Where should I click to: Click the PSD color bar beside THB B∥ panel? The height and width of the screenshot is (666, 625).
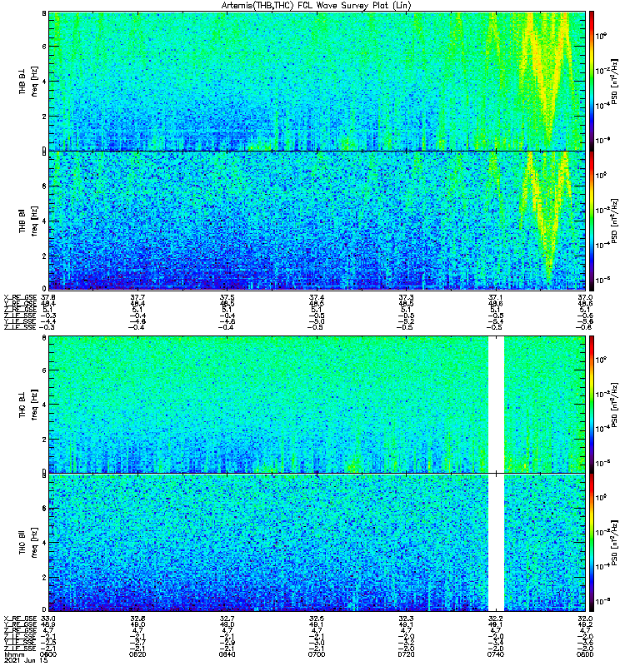(592, 221)
